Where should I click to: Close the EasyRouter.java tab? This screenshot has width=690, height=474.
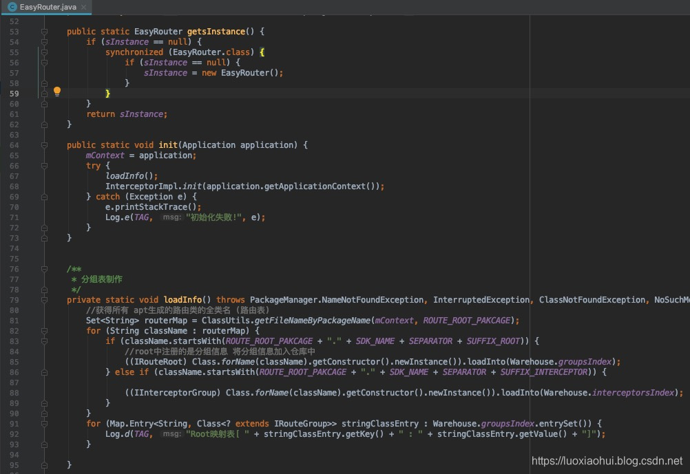[x=84, y=7]
